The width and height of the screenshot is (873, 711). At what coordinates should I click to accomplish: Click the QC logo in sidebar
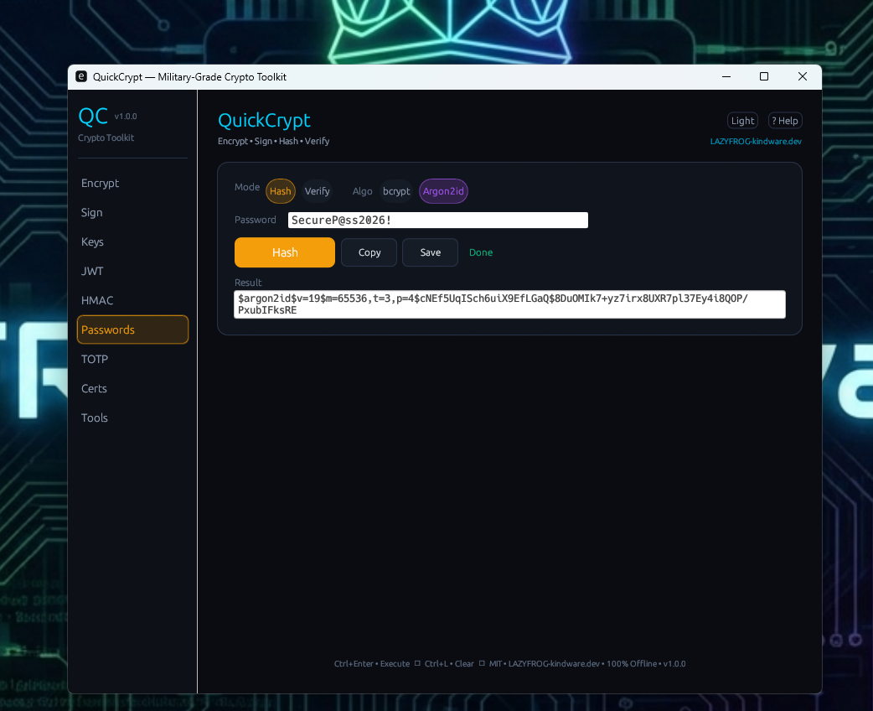tap(92, 117)
